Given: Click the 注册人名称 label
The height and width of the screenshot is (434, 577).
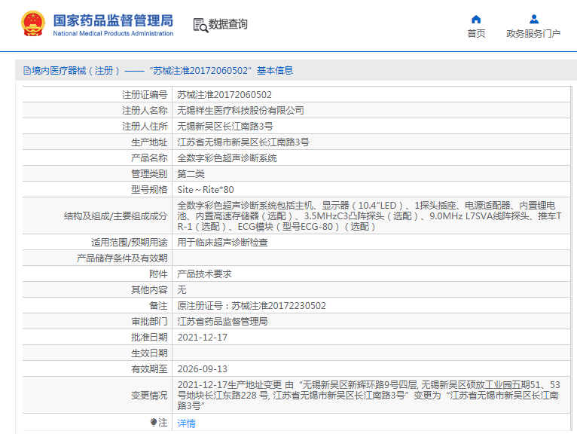Looking at the screenshot, I should click(145, 111).
